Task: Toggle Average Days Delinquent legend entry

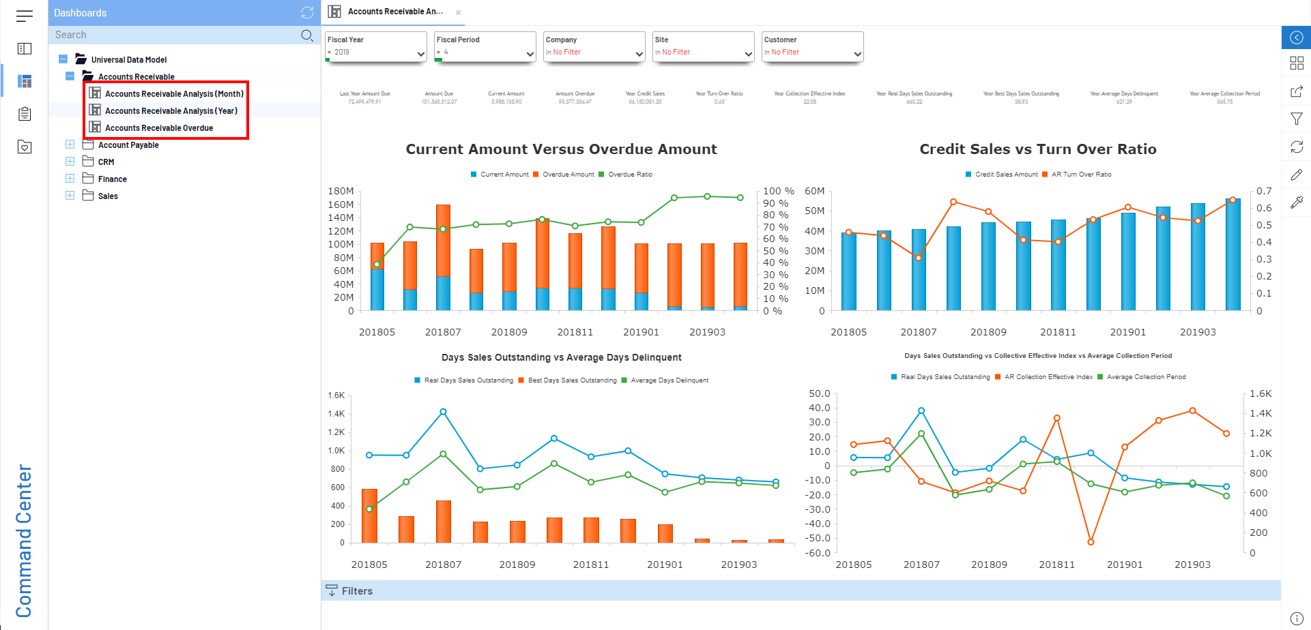Action: point(669,380)
